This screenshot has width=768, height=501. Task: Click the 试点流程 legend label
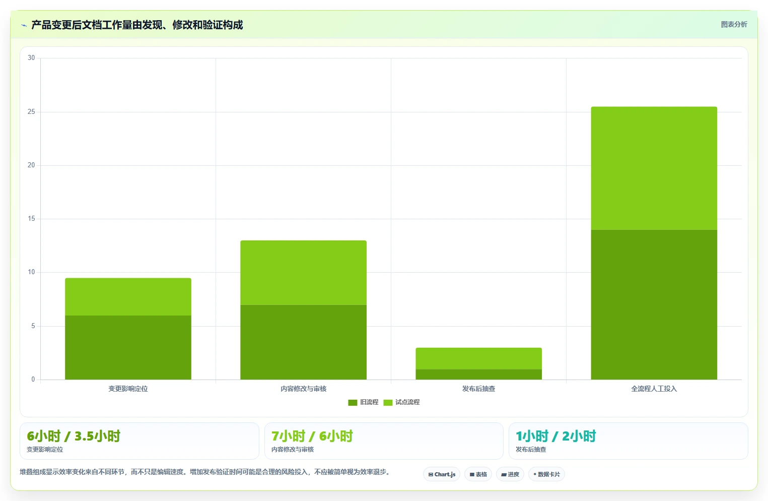(x=407, y=402)
